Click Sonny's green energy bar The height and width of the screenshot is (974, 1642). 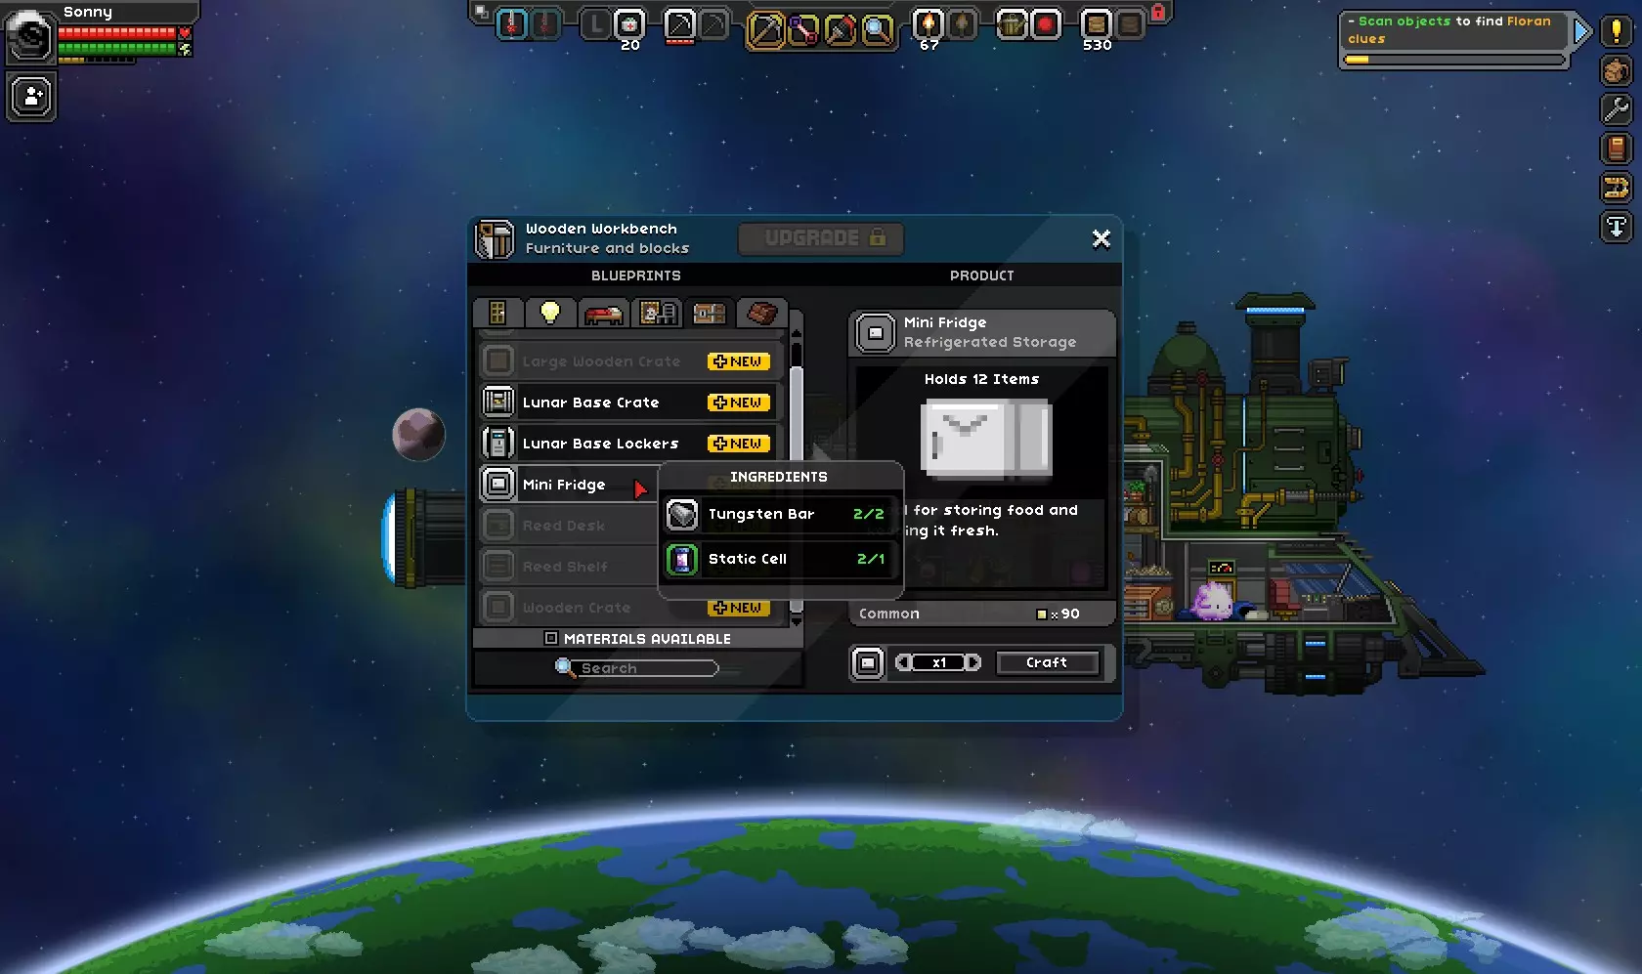116,48
